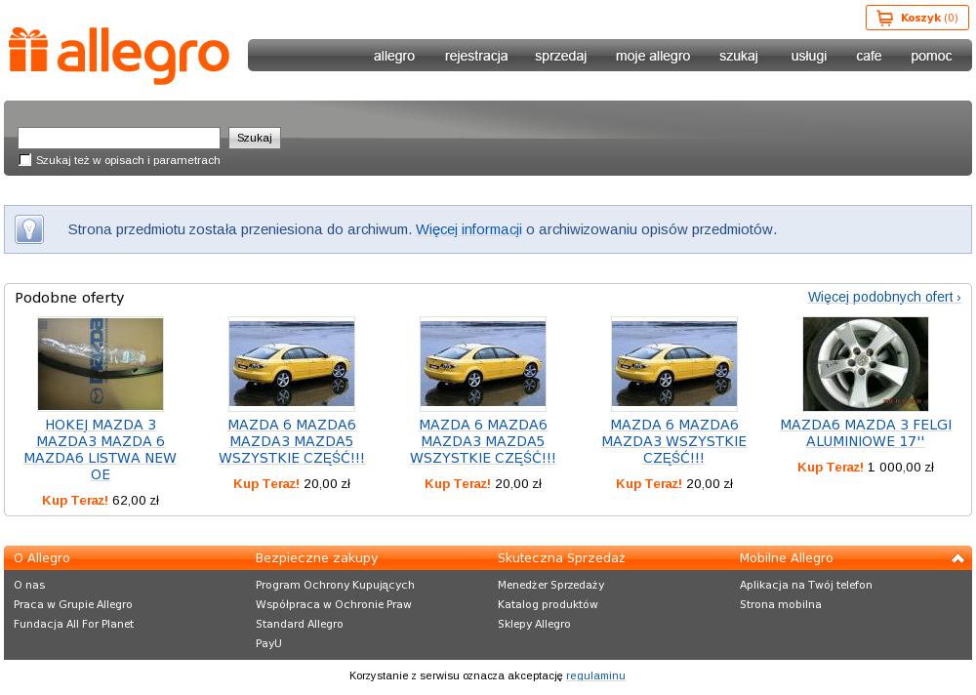This screenshot has width=976, height=695.
Task: Click the Skuteczna Sprzedaż footer heading
Action: (x=561, y=558)
